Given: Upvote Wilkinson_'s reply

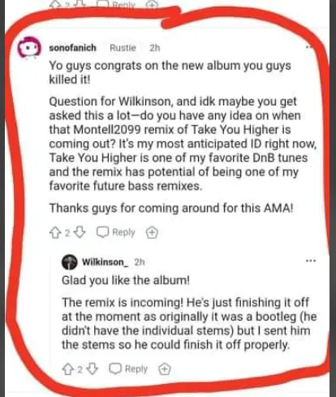Looking at the screenshot, I should pos(67,369).
